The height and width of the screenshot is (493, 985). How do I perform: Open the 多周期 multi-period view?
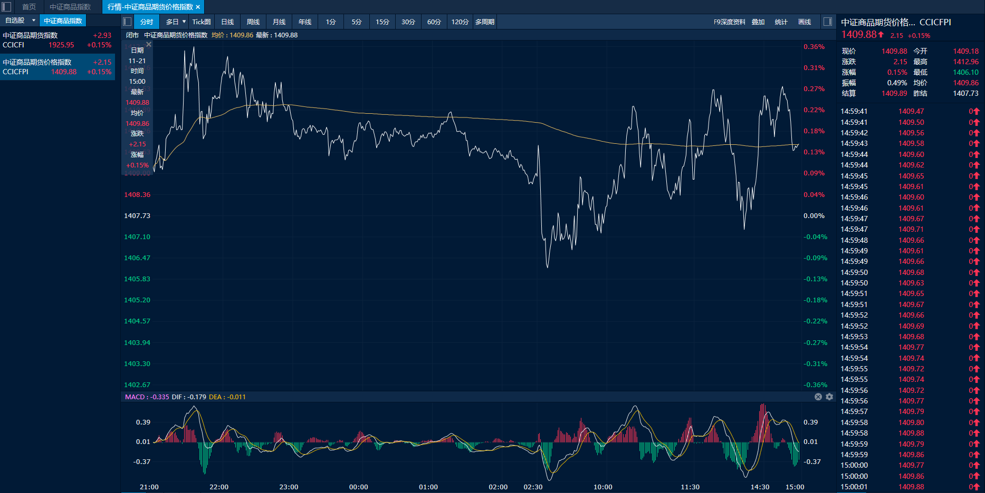tap(484, 22)
